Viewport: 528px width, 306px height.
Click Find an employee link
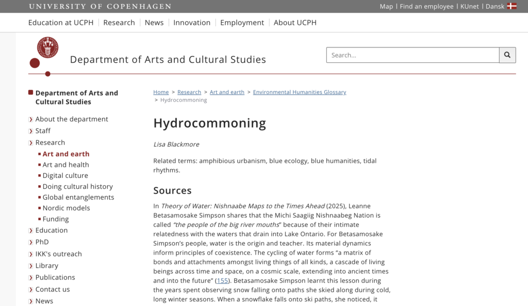pos(426,6)
